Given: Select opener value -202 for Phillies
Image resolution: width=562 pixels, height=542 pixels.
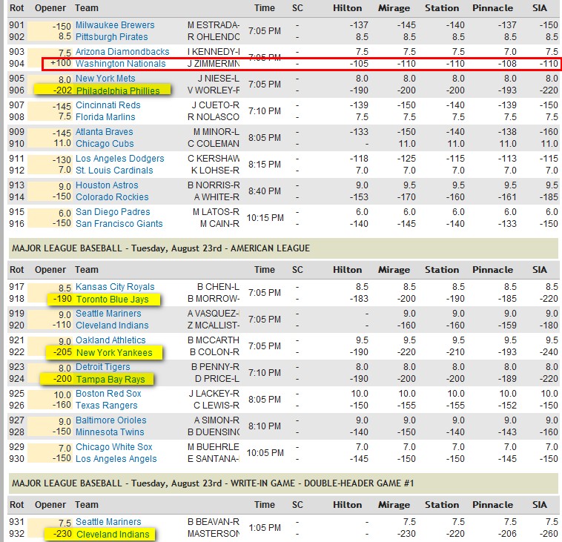Looking at the screenshot, I should [x=63, y=90].
